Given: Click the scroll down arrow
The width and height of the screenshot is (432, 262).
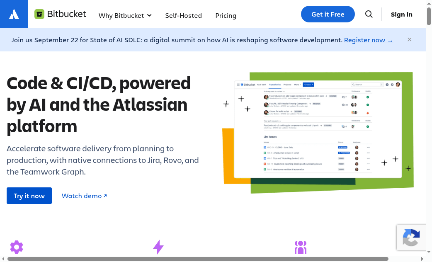Looking at the screenshot, I should click(x=429, y=252).
